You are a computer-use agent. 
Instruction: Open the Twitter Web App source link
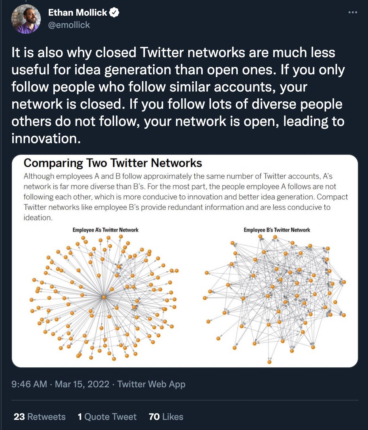151,384
